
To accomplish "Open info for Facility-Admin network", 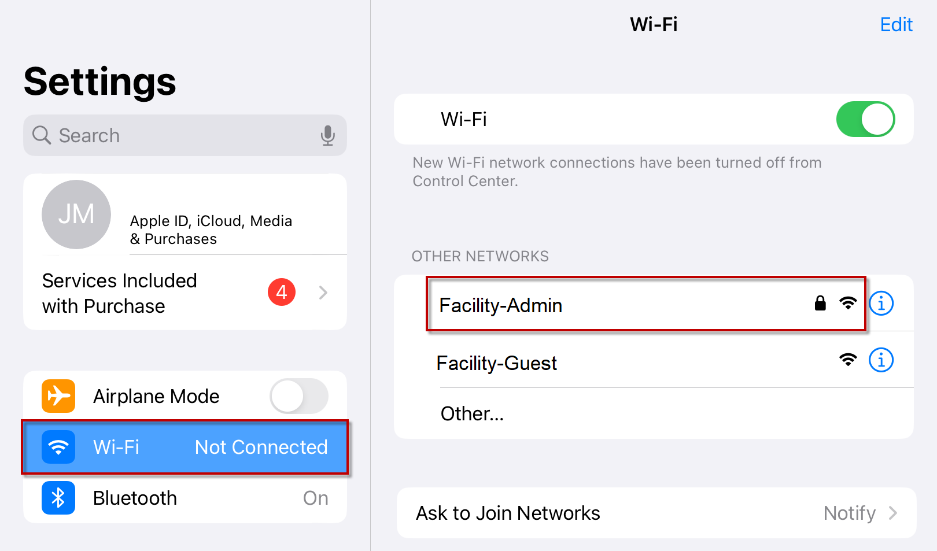I will 881,303.
